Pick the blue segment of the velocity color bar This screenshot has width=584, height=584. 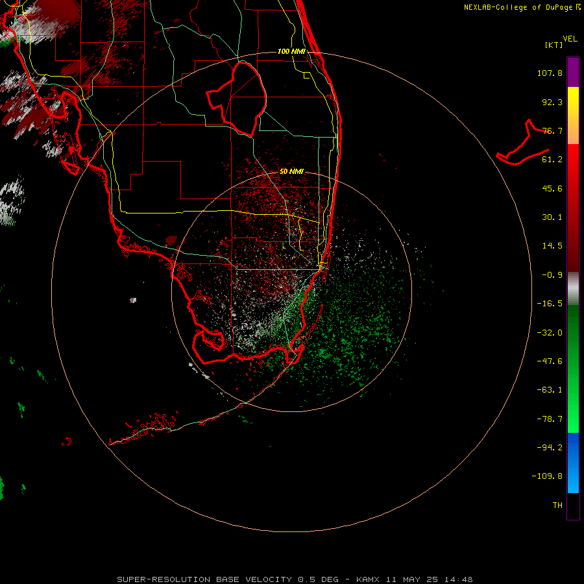click(x=573, y=463)
